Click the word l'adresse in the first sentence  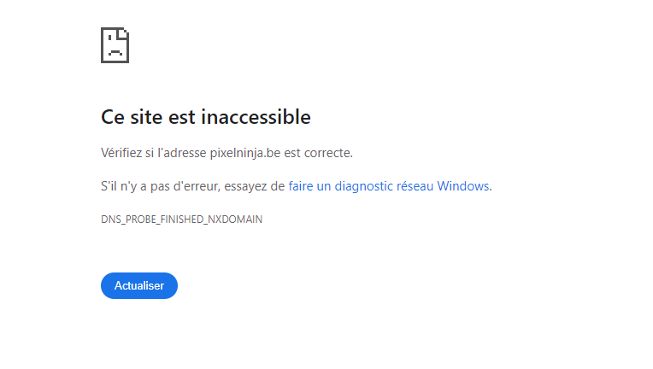click(182, 153)
